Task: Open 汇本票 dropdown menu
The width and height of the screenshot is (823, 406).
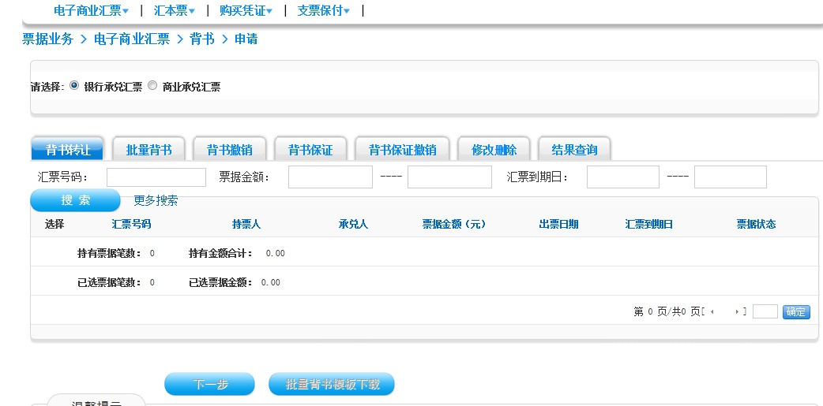Action: [x=175, y=10]
